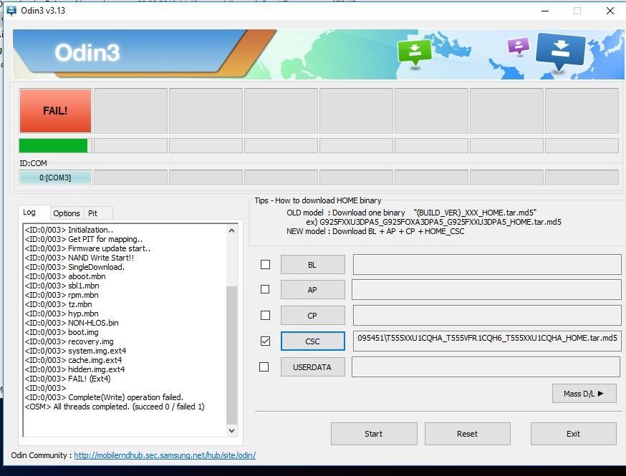Click the CSC file button
Image resolution: width=626 pixels, height=476 pixels.
click(312, 341)
